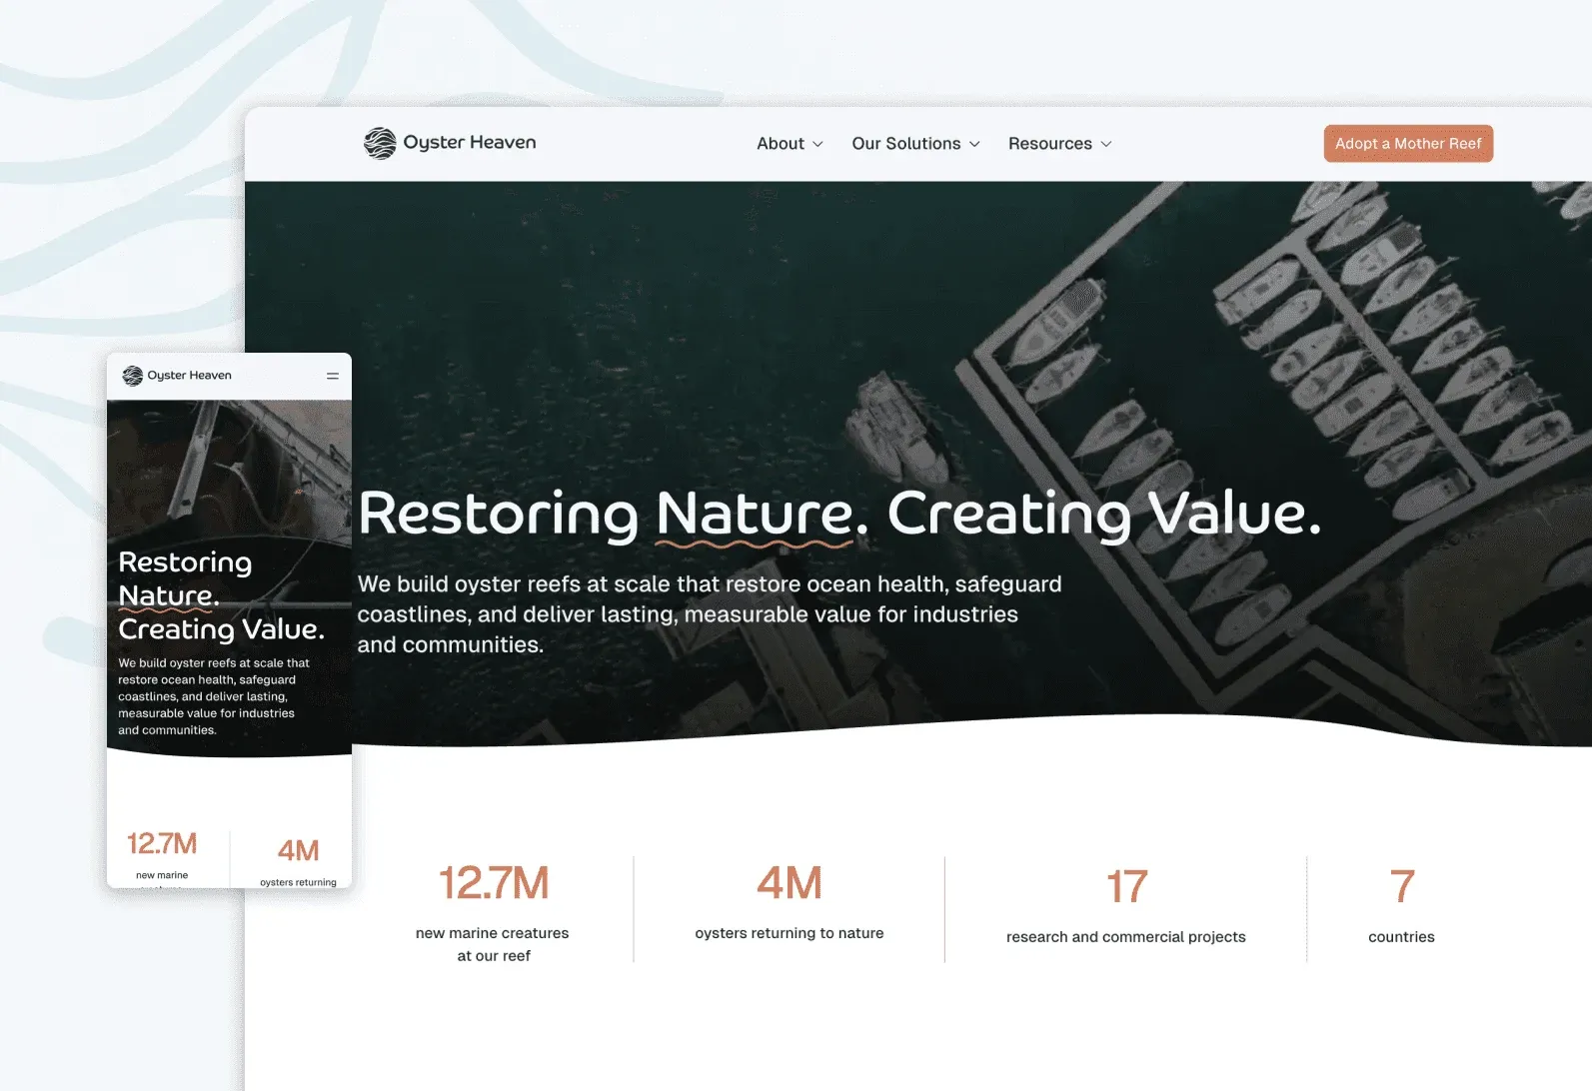Click the 4M statistic in the desktop page
The height and width of the screenshot is (1091, 1592).
(790, 883)
